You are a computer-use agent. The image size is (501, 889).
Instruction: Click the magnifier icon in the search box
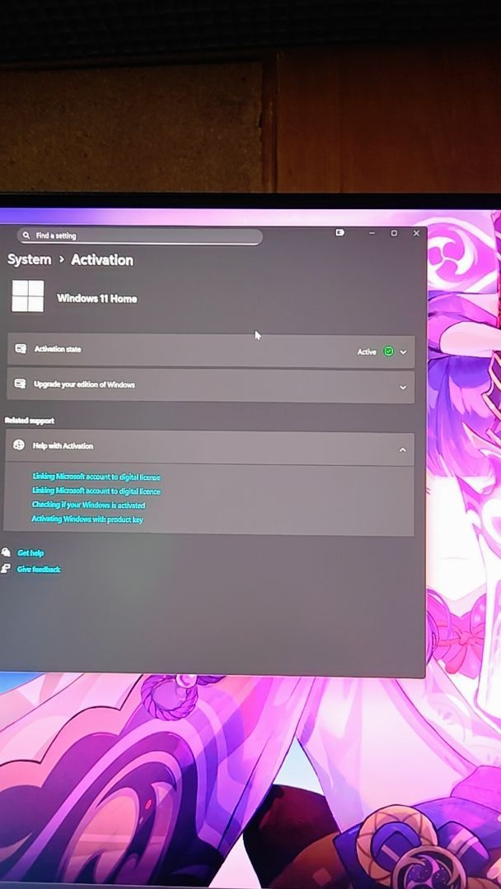coord(26,235)
